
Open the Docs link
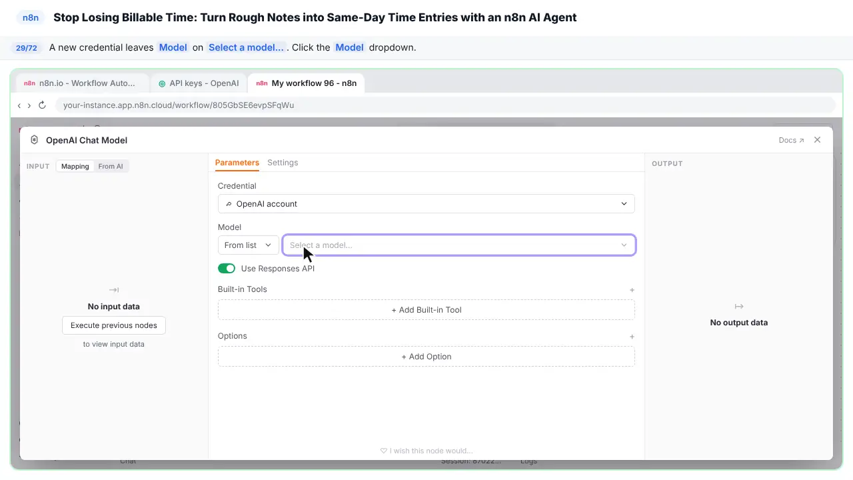[791, 140]
